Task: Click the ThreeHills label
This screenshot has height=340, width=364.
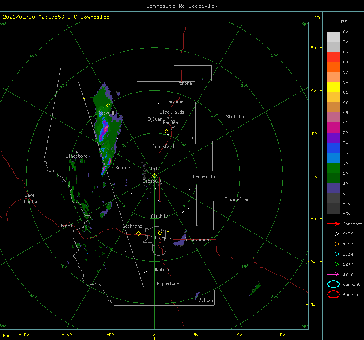Action: [x=203, y=177]
